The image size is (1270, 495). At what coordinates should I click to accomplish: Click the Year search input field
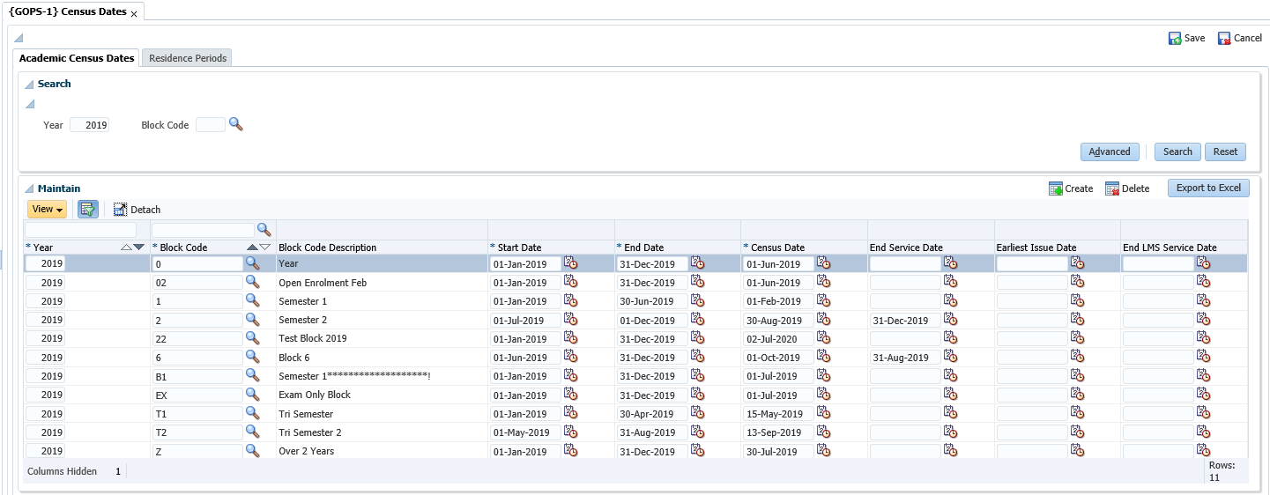click(x=89, y=125)
